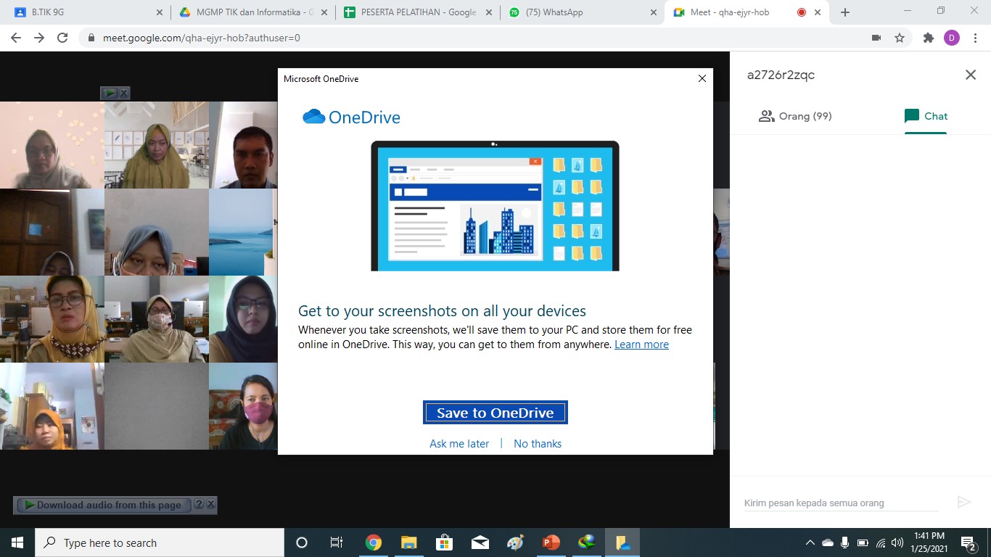
Task: Bookmark this page with the star icon
Action: coord(900,38)
